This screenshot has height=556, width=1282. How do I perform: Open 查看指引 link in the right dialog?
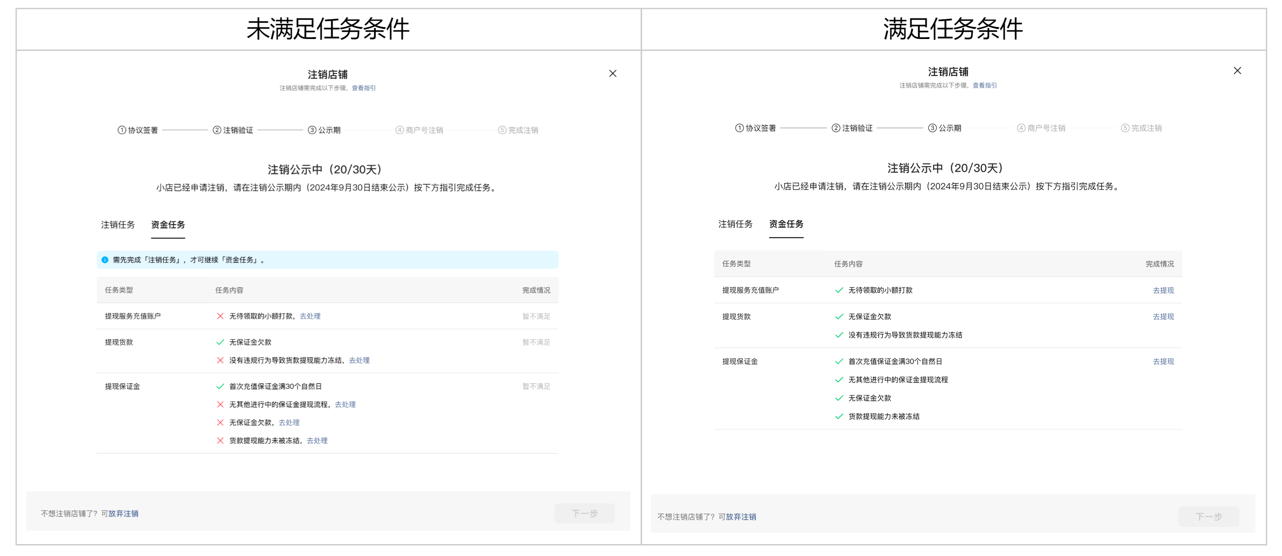tap(984, 86)
